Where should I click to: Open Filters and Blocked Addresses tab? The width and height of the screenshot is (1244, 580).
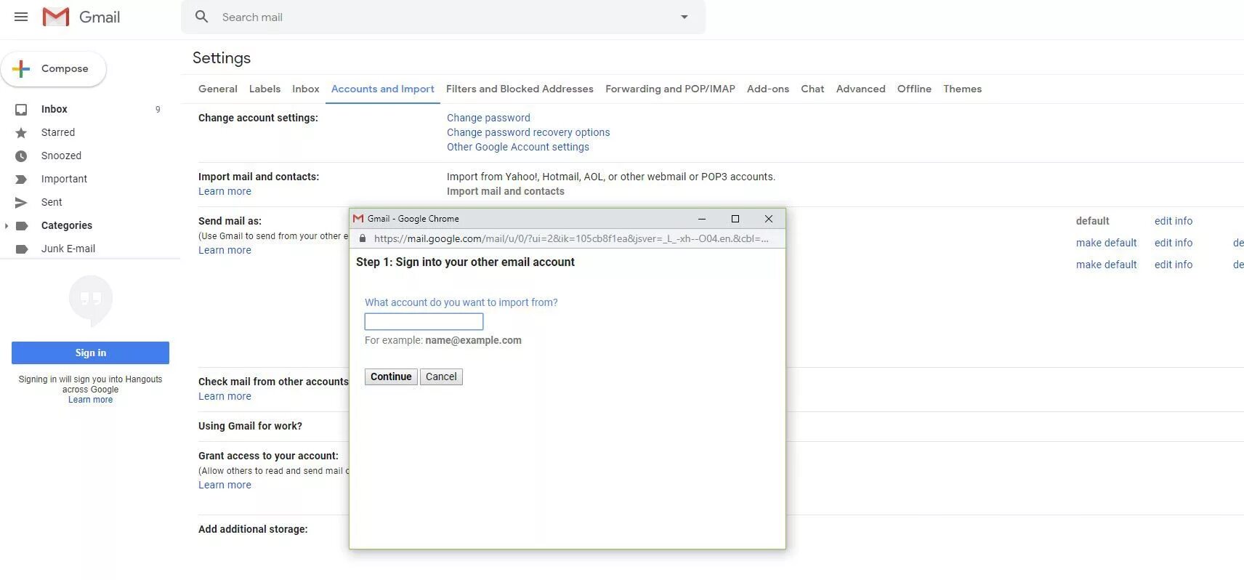coord(520,89)
